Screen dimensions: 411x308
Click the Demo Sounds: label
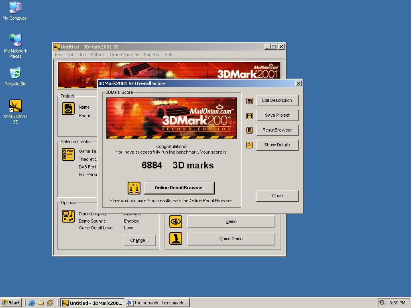[93, 221]
